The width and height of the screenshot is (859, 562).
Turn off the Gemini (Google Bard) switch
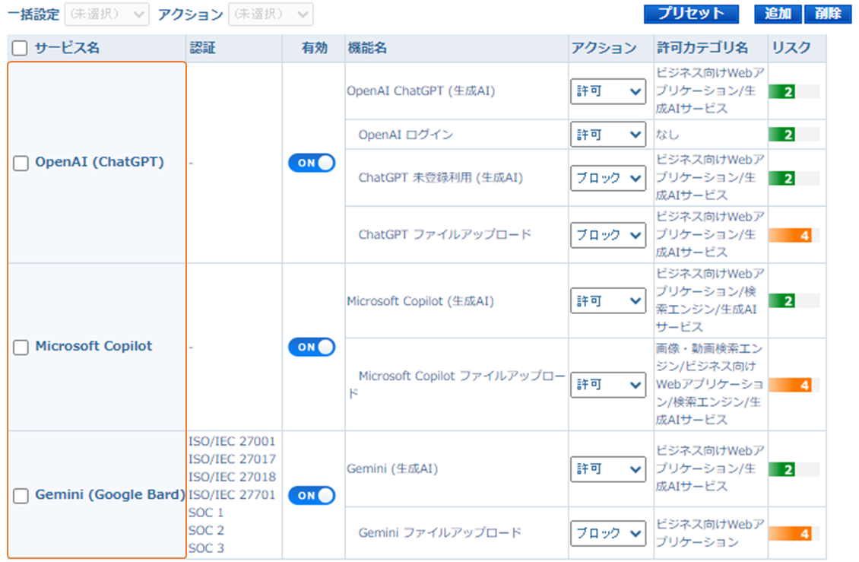[x=311, y=495]
